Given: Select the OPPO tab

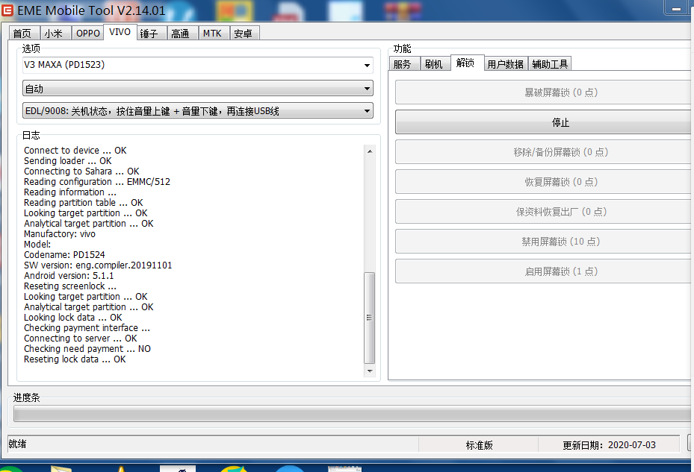Looking at the screenshot, I should 87,33.
